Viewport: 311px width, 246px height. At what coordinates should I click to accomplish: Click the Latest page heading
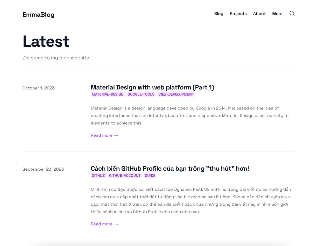(46, 41)
